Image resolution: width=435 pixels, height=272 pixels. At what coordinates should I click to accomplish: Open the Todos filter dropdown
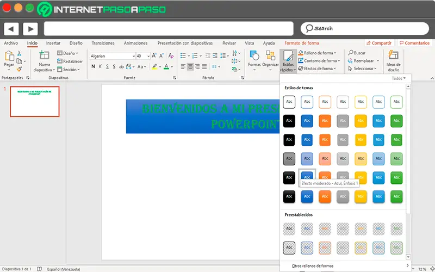click(399, 78)
